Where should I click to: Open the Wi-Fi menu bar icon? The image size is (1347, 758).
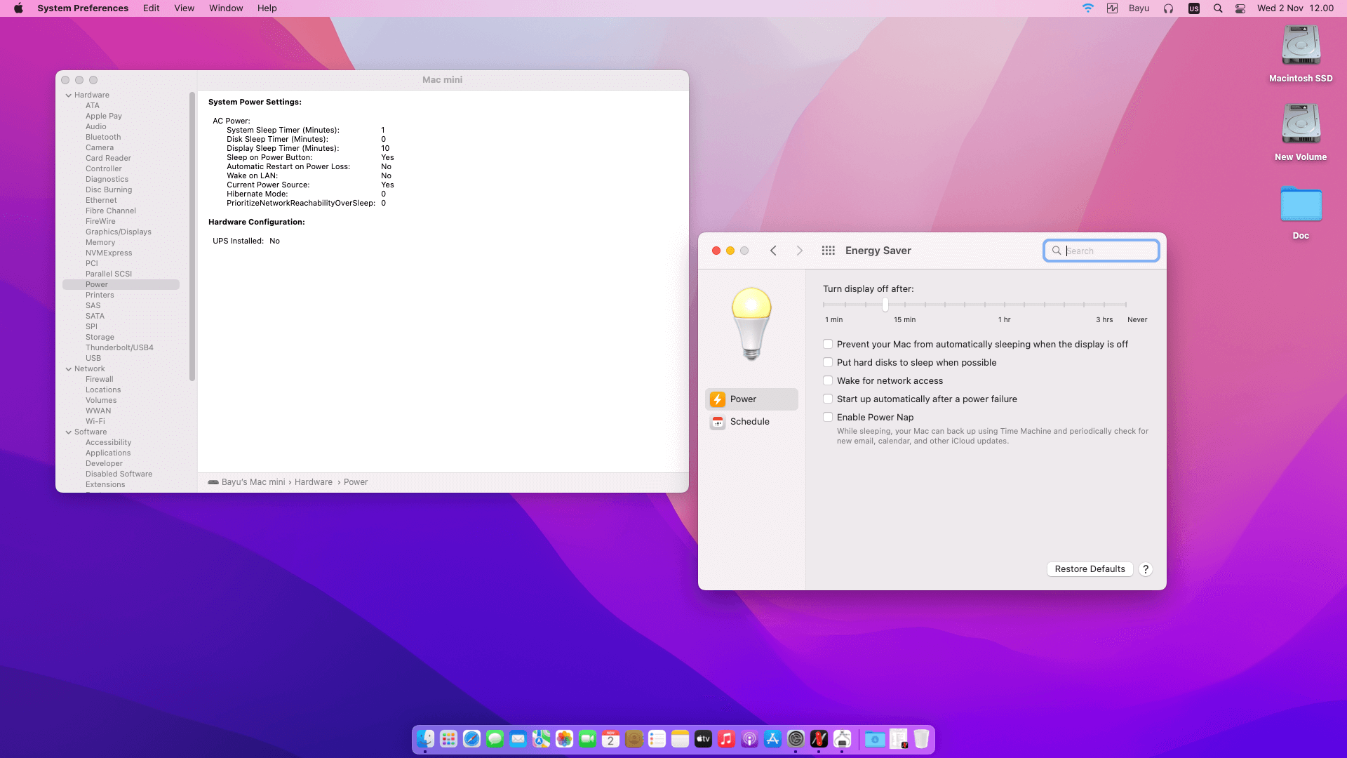[1087, 8]
